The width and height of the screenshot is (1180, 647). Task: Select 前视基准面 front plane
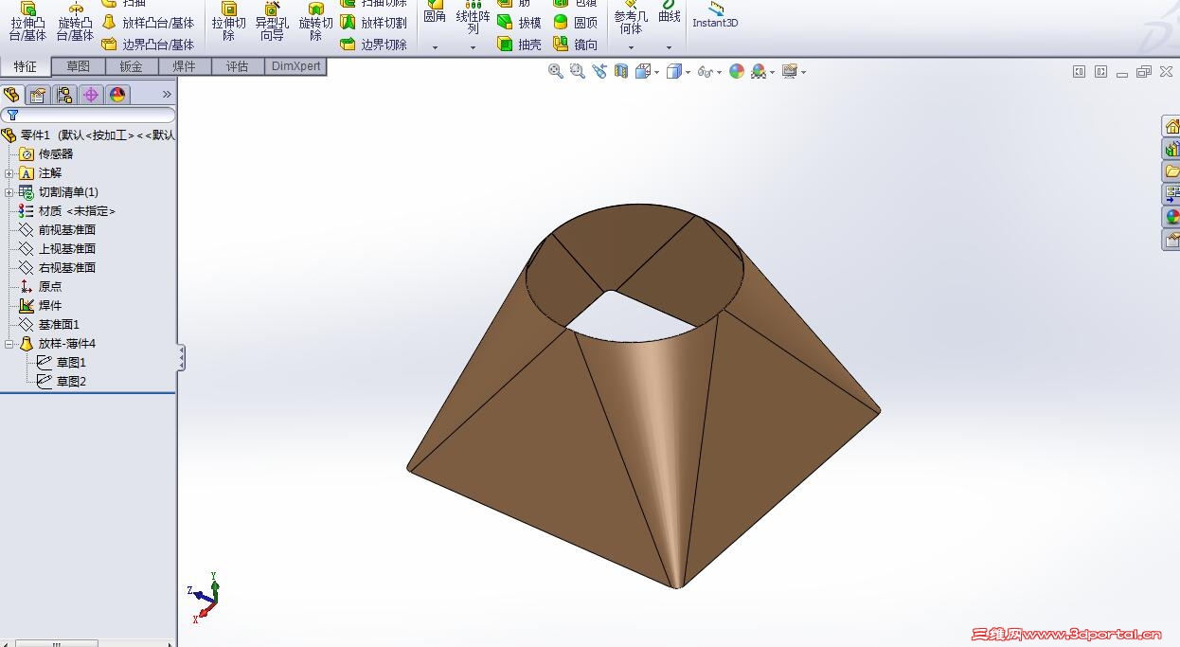58,230
